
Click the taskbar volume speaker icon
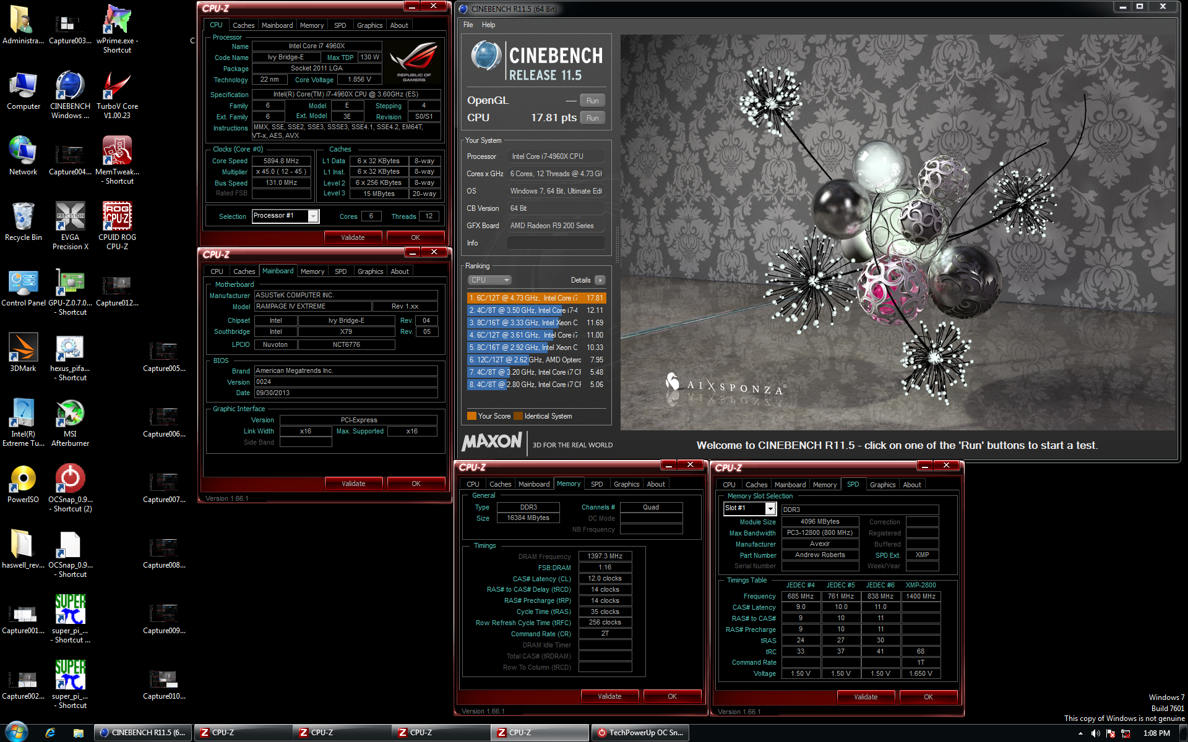click(x=1095, y=733)
